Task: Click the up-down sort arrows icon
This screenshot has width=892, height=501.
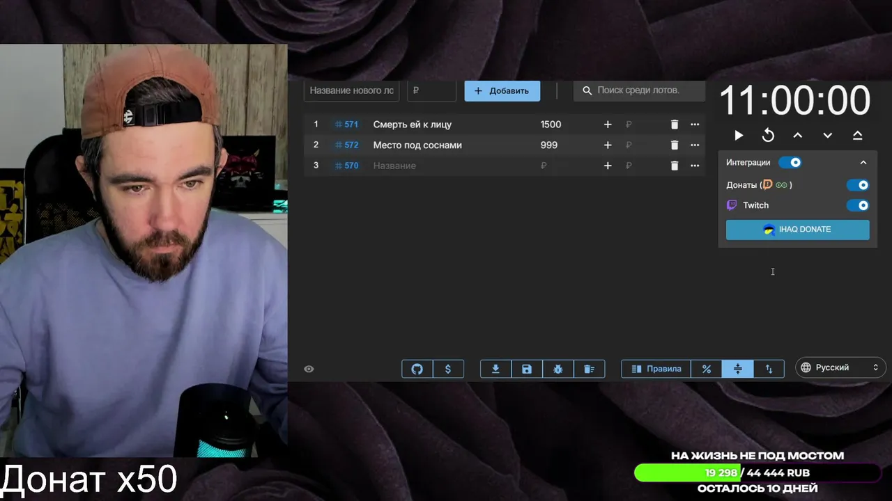Action: point(769,369)
